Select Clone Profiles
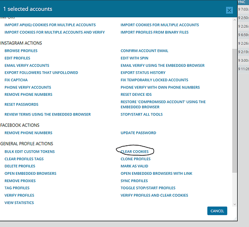This screenshot has width=249, height=227. click(135, 159)
